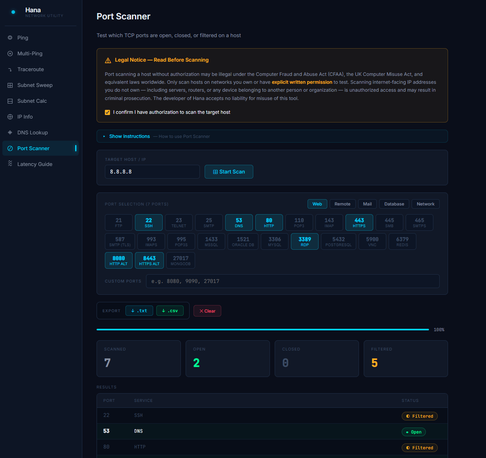486x458 pixels.
Task: Select the Network port preset
Action: click(425, 204)
